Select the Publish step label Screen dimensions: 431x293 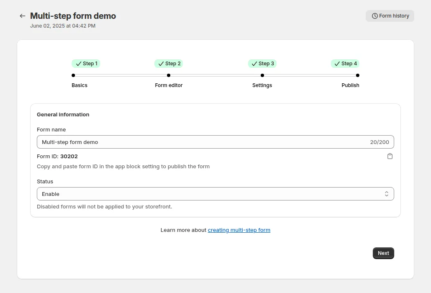pos(350,85)
